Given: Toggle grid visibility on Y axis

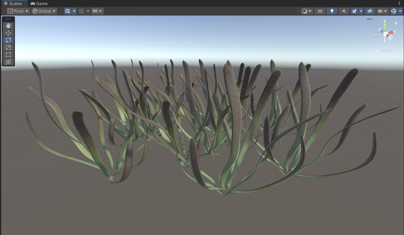Looking at the screenshot, I should tap(68, 11).
